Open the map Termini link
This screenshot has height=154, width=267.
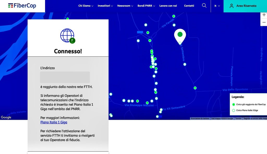click(238, 118)
